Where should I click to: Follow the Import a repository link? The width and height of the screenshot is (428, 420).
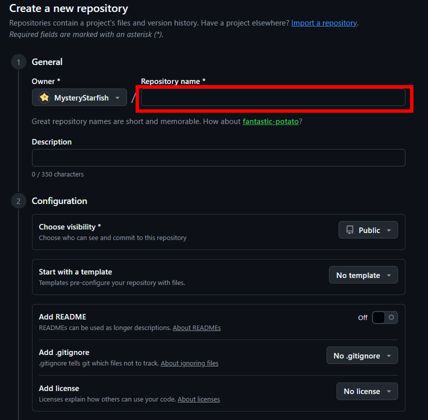324,23
